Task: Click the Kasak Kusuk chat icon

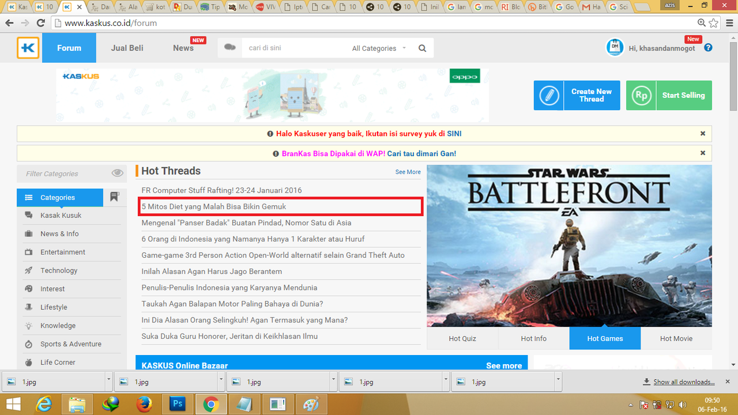Action: 28,215
